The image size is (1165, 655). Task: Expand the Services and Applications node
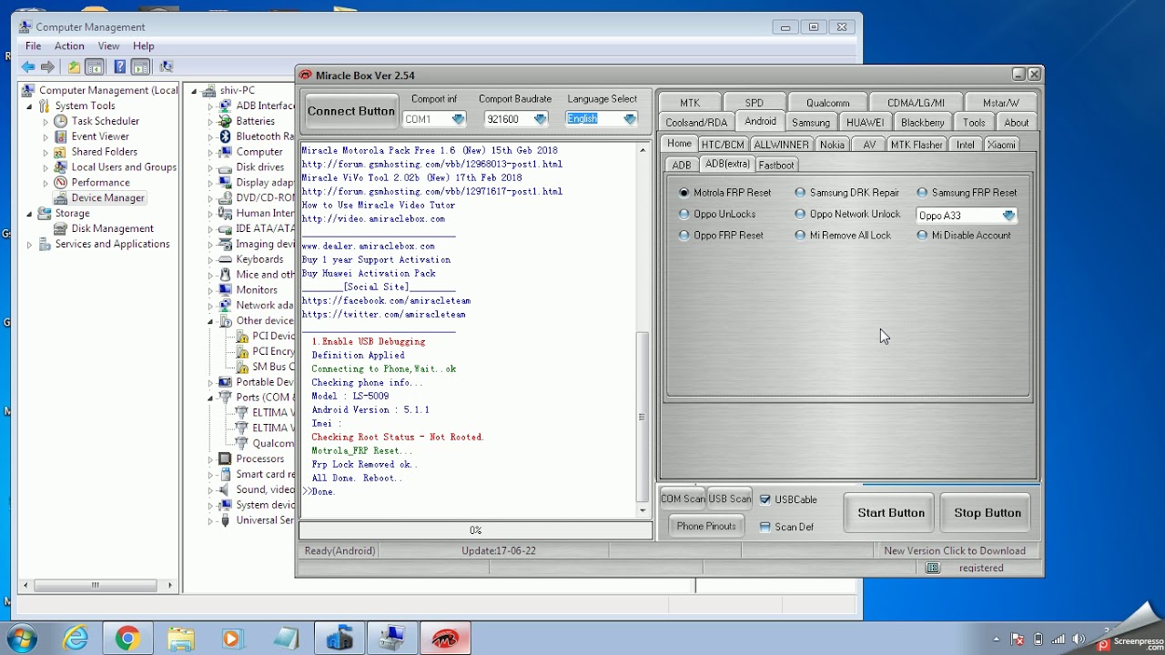[x=29, y=245]
